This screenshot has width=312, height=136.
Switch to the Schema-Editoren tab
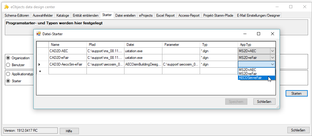(x=17, y=15)
